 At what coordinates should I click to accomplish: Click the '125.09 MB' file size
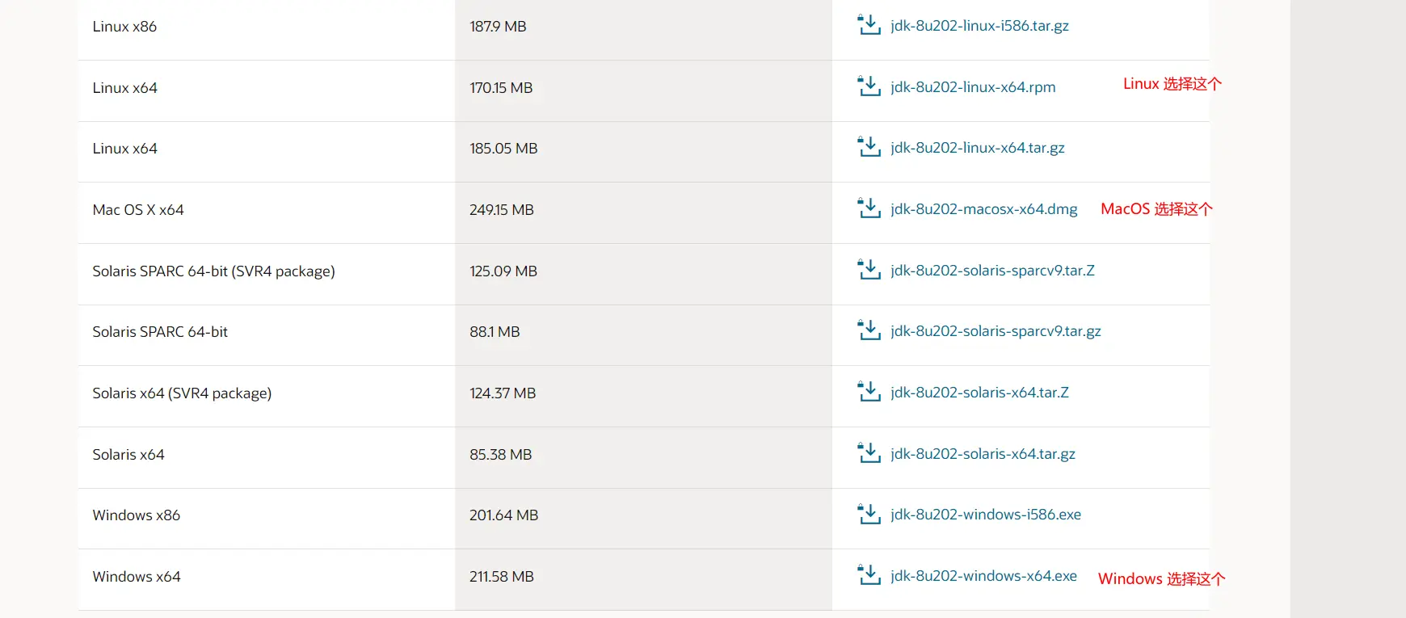503,271
